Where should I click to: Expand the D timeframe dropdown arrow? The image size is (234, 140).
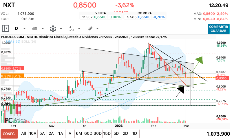[25, 28]
